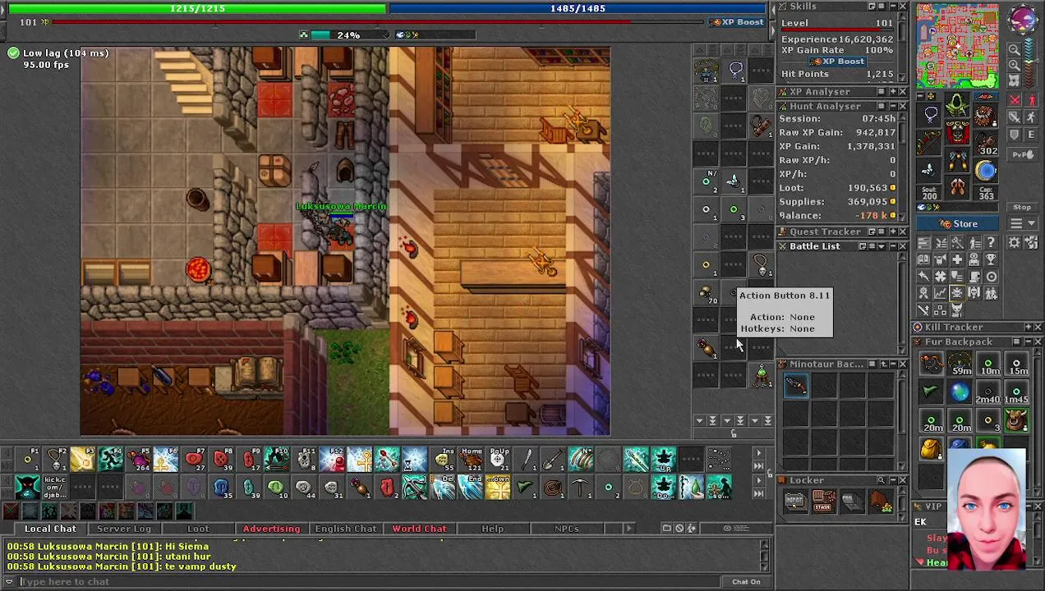Open the Store
Image resolution: width=1045 pixels, height=591 pixels.
tap(958, 223)
